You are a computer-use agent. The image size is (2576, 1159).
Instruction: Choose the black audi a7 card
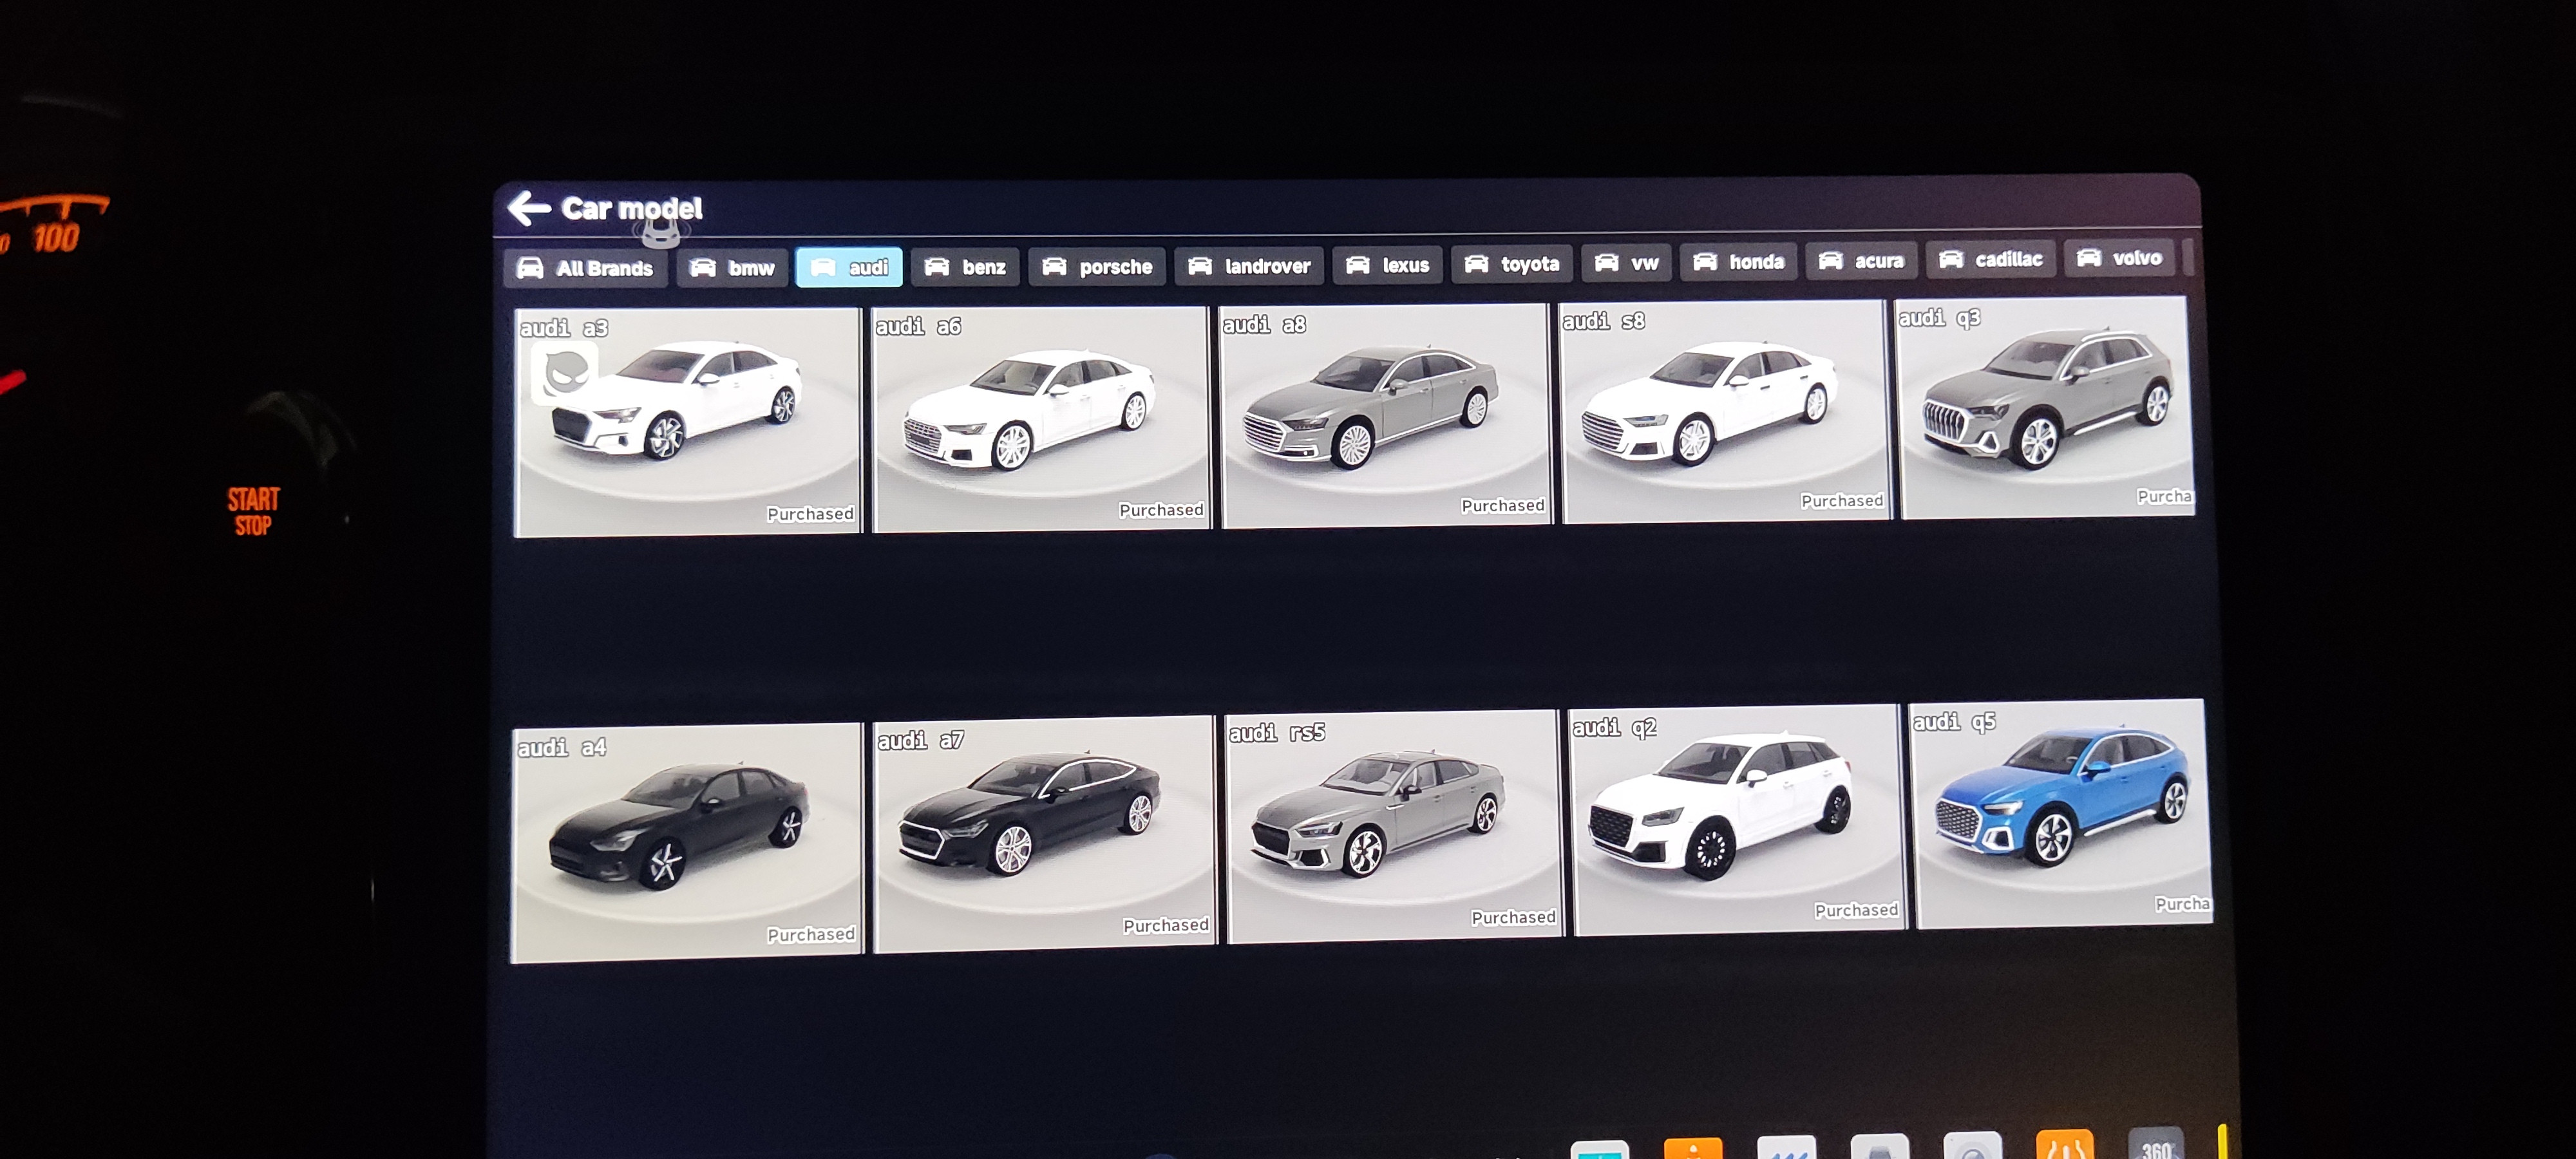pyautogui.click(x=1045, y=834)
